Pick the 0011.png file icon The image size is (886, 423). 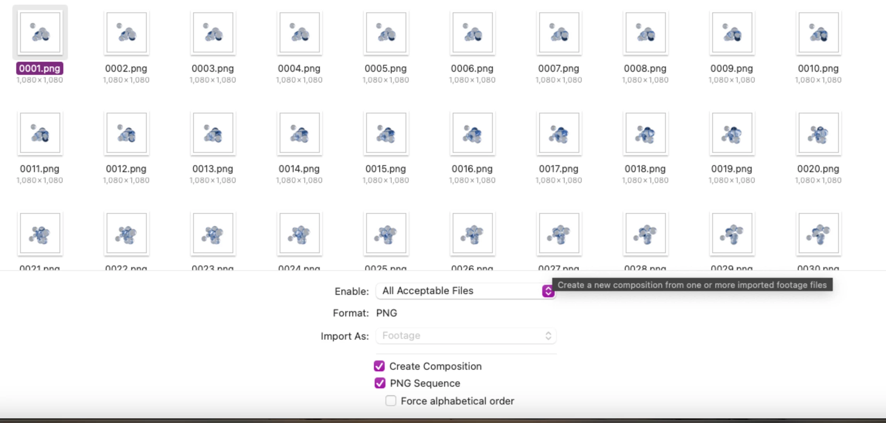click(40, 133)
